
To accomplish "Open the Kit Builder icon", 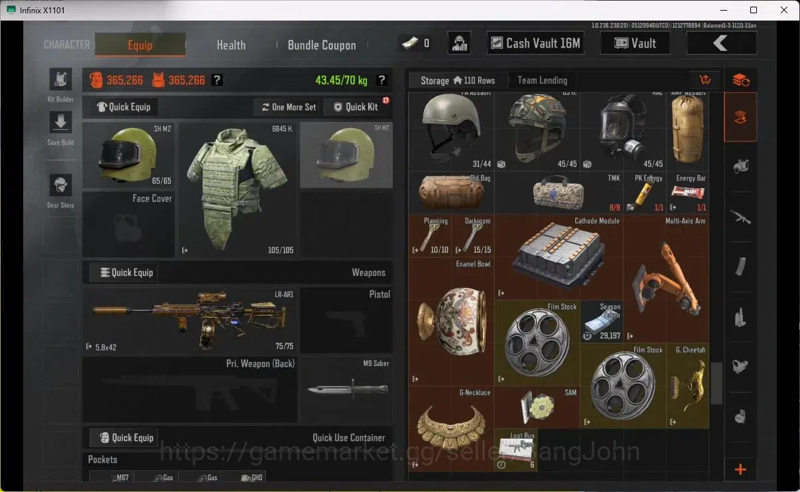I will [60, 80].
